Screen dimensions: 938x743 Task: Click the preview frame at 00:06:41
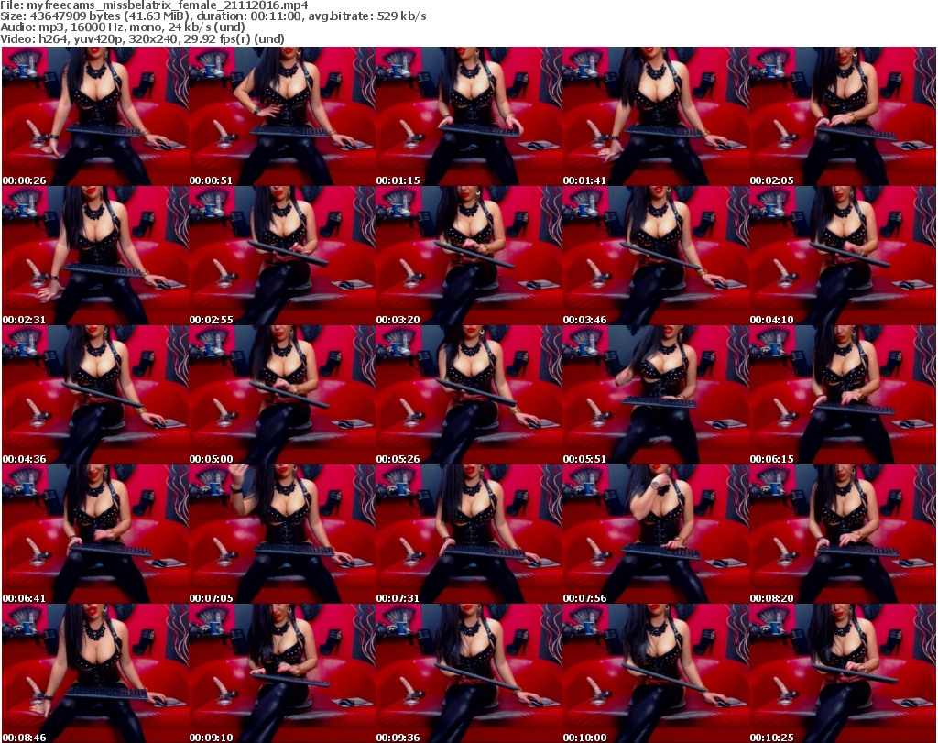(95, 534)
